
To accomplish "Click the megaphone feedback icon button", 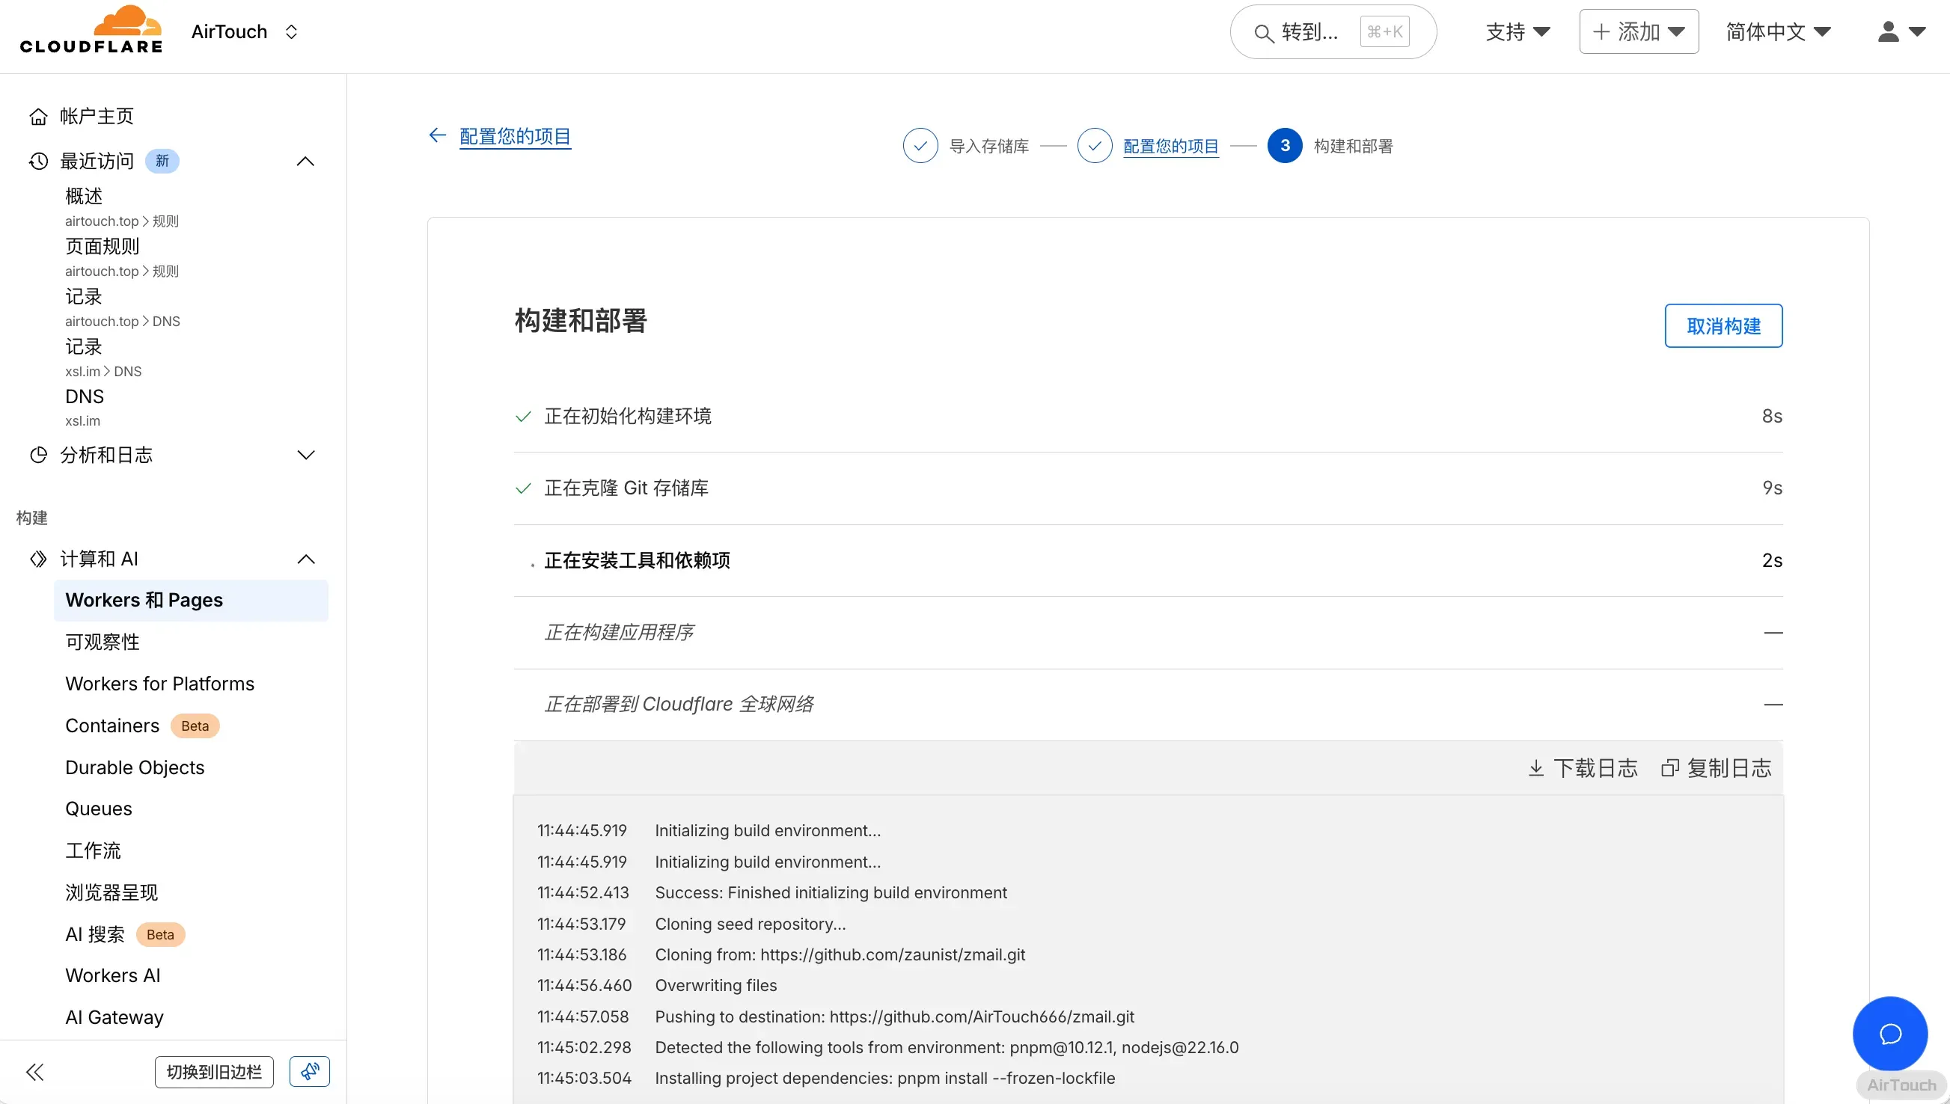I will pos(310,1071).
